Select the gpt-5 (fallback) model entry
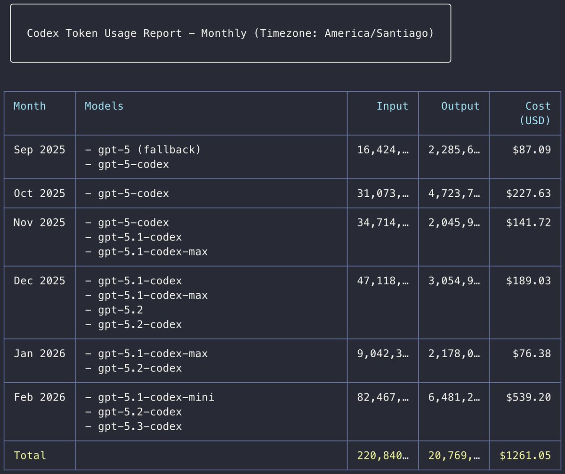The image size is (565, 474). [143, 150]
